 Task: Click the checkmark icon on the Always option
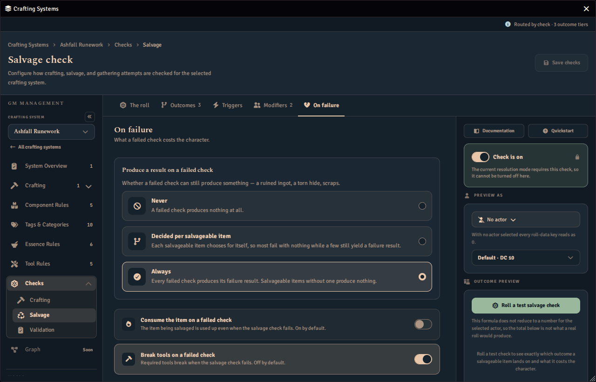[137, 277]
